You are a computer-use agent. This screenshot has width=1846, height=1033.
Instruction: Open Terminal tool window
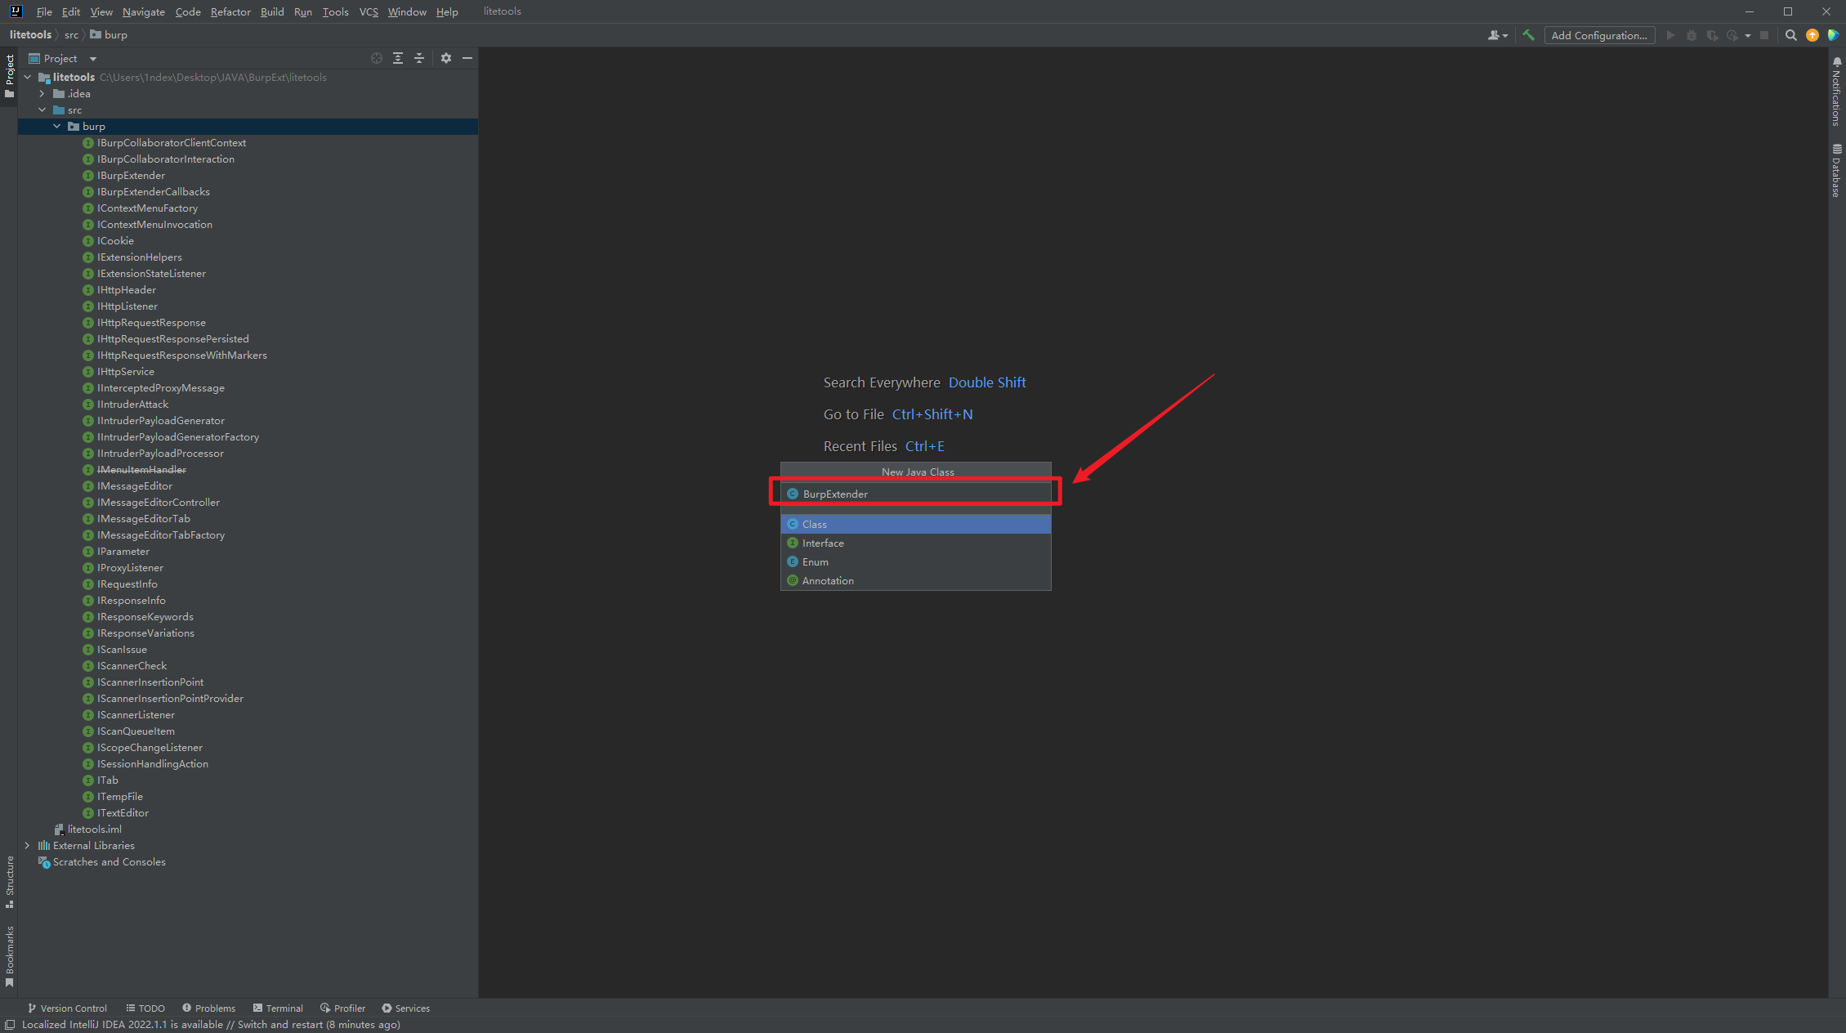click(x=278, y=1008)
